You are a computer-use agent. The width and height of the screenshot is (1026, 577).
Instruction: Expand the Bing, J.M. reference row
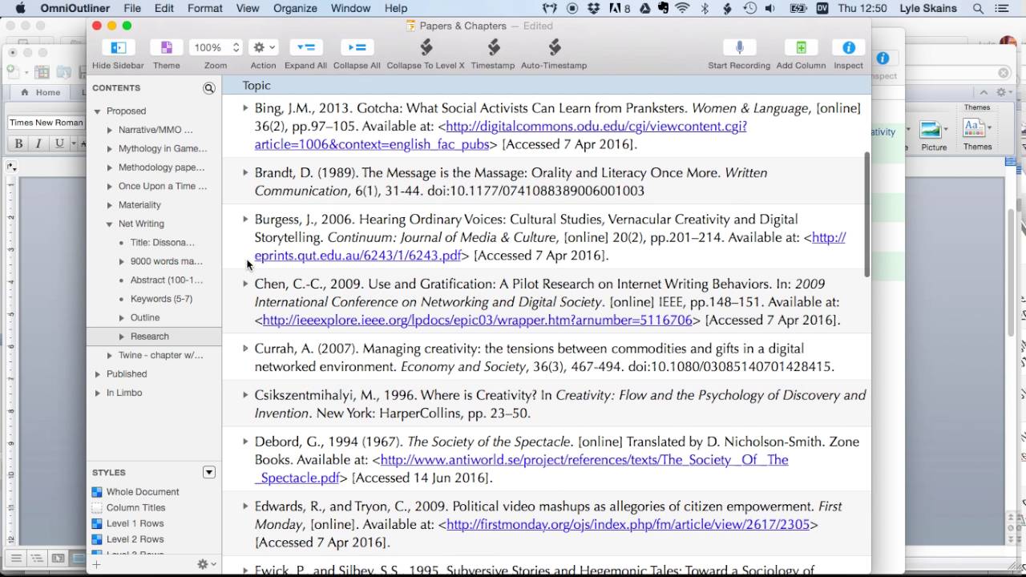click(245, 107)
